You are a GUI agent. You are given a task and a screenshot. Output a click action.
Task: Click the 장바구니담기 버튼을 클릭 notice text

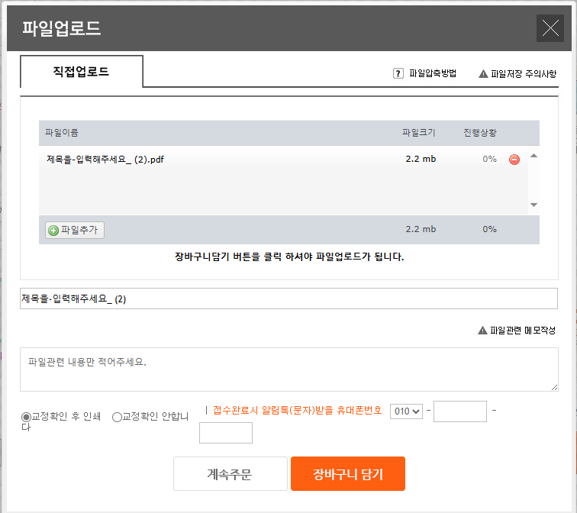coord(289,256)
